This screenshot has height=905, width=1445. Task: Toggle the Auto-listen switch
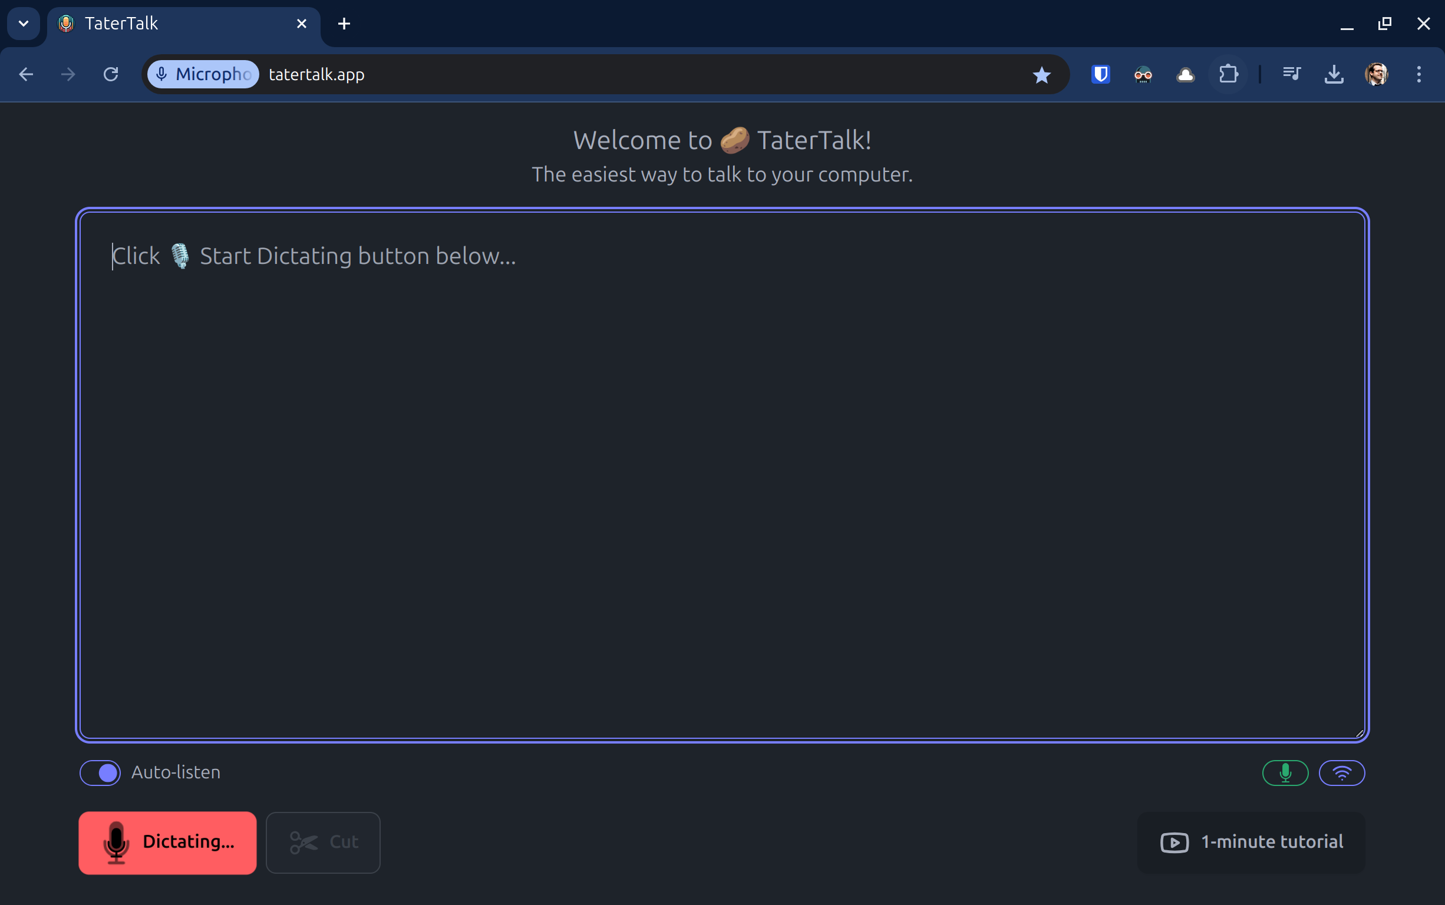(101, 772)
